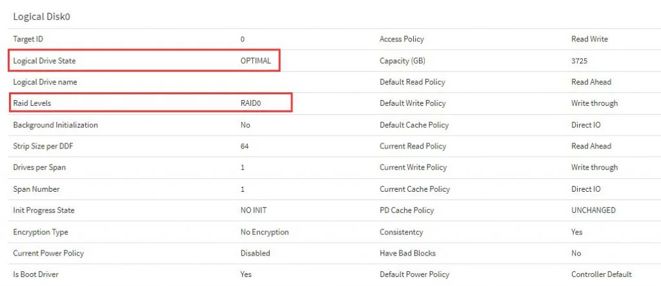Click the Capacity (GB) value 3725
The height and width of the screenshot is (286, 661).
[579, 61]
